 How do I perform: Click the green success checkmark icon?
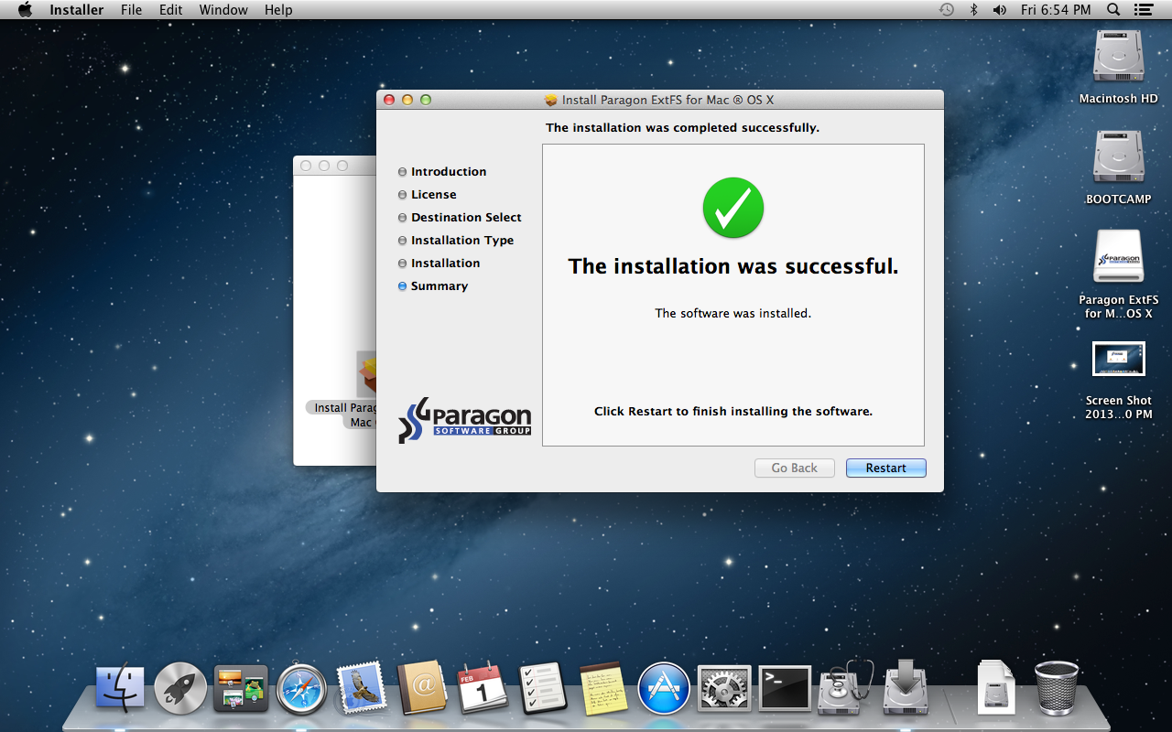(733, 208)
